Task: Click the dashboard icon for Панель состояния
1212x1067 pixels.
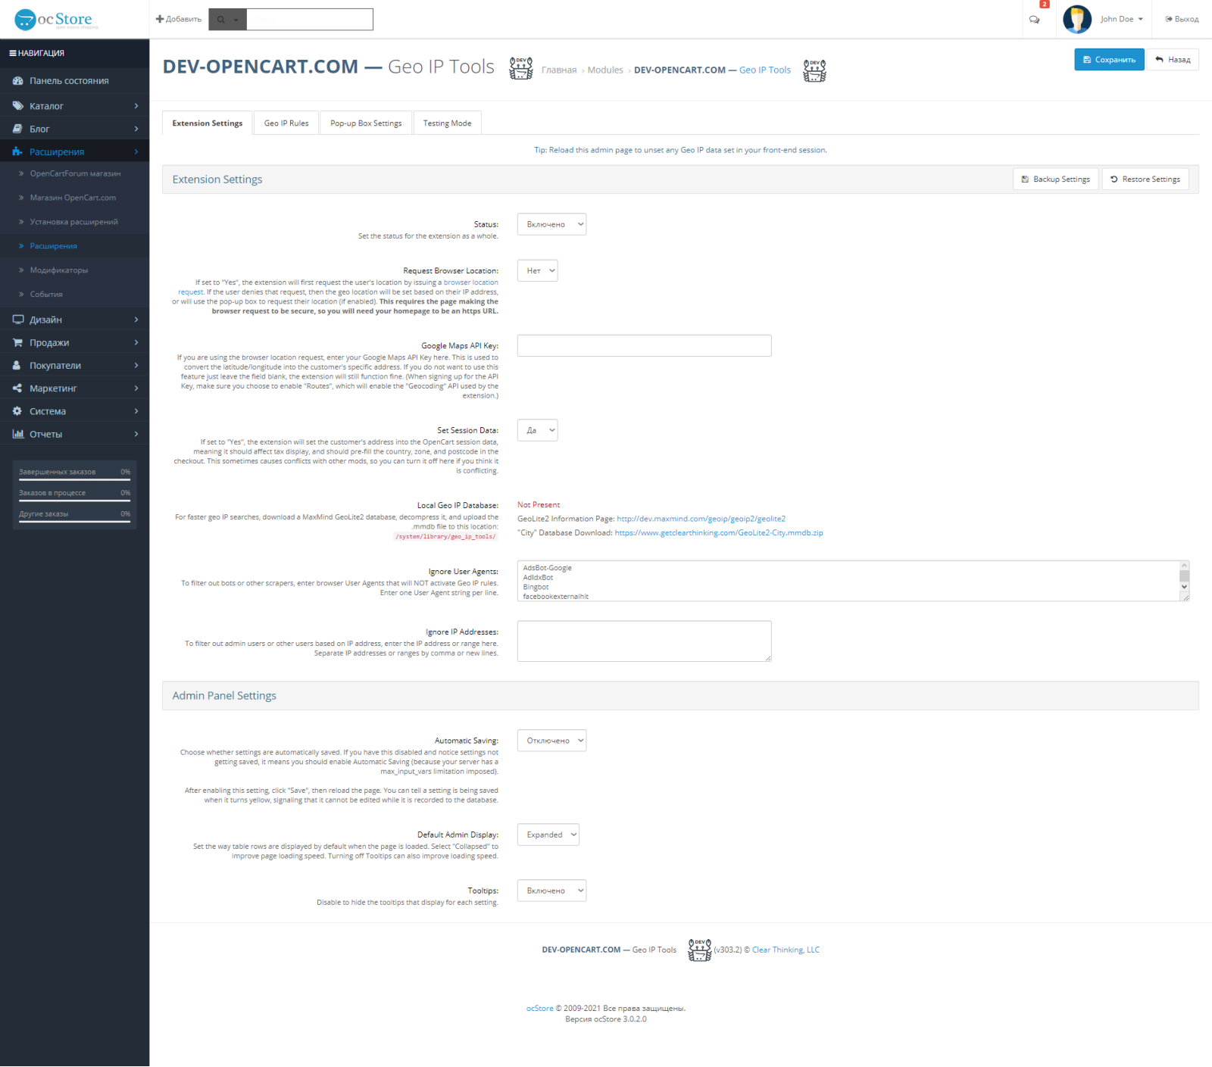Action: 18,81
